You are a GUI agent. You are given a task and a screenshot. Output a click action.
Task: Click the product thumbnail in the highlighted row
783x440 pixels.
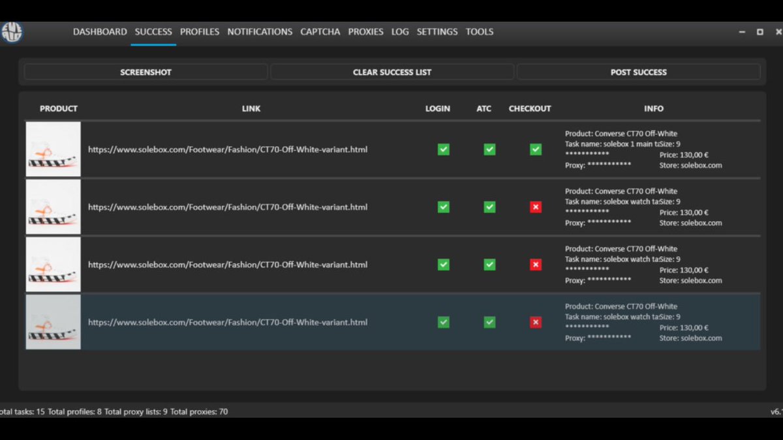click(x=54, y=322)
